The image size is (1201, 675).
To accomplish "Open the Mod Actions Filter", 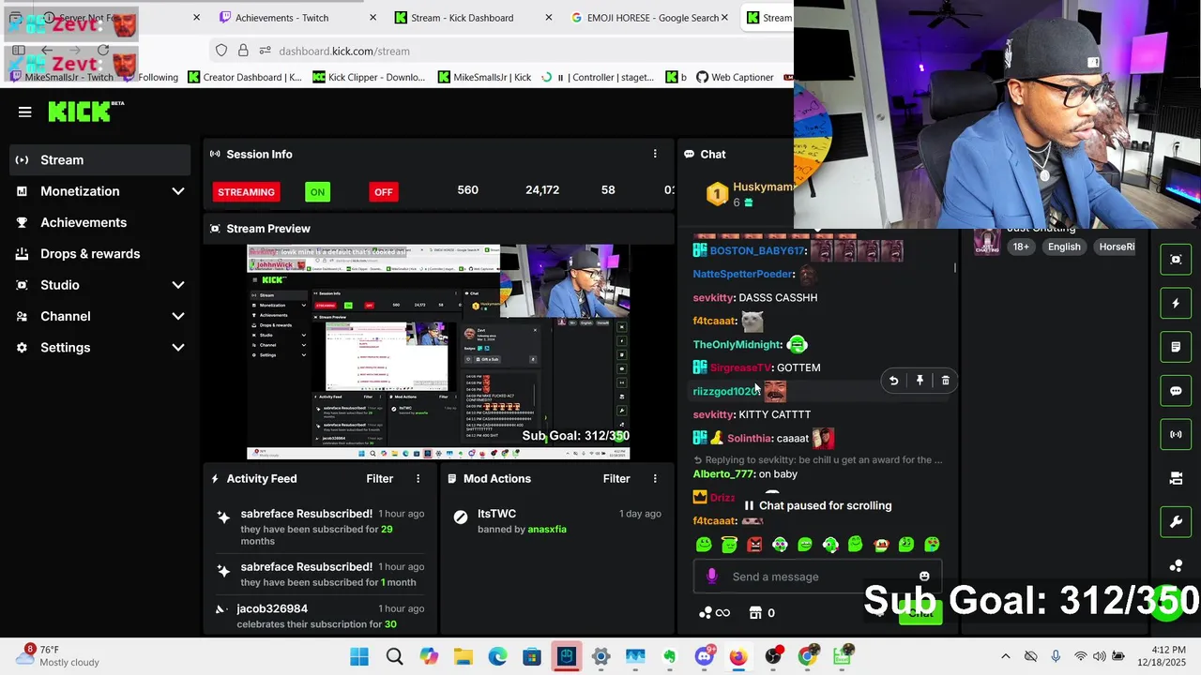I will tap(616, 479).
